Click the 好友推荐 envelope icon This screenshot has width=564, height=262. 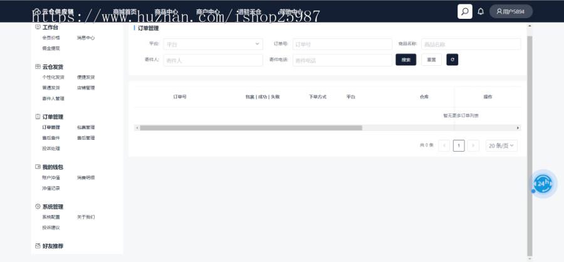(x=38, y=246)
